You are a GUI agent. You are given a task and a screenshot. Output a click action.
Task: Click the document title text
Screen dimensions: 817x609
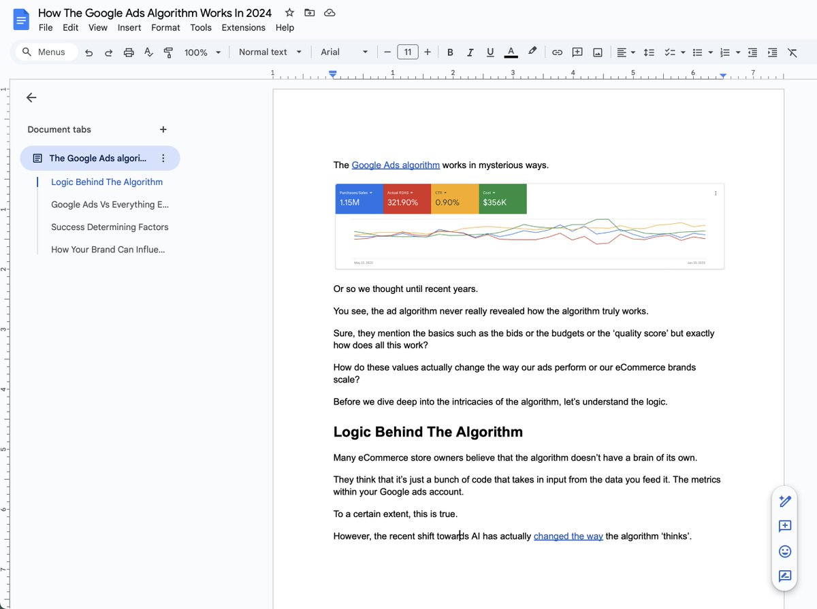[155, 13]
